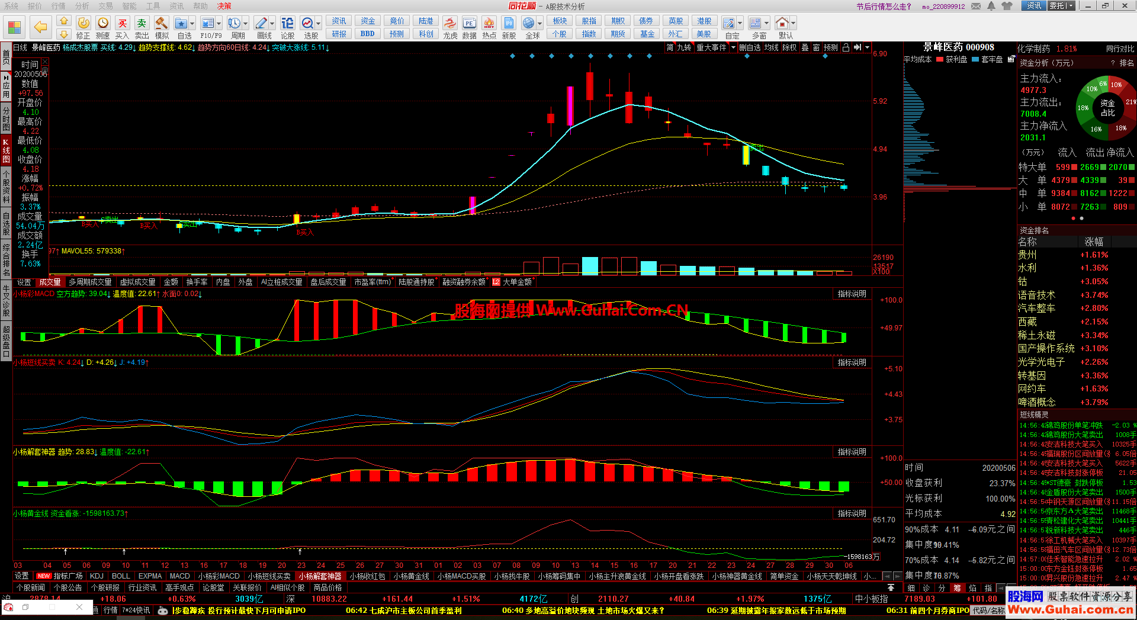Toggle 除权 ex-rights display on chart
1137x620 pixels.
tap(789, 47)
